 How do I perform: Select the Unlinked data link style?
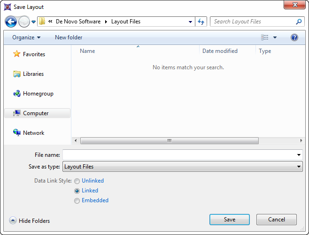pyautogui.click(x=77, y=181)
